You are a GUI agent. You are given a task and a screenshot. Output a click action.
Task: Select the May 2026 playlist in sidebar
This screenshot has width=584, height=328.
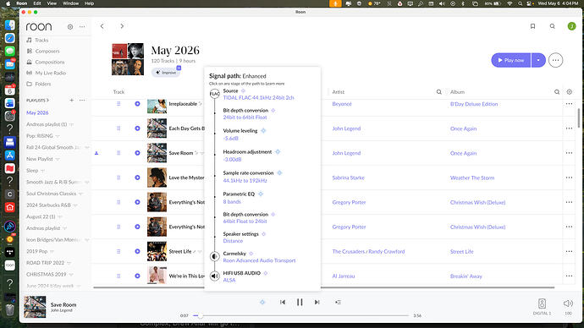(37, 112)
